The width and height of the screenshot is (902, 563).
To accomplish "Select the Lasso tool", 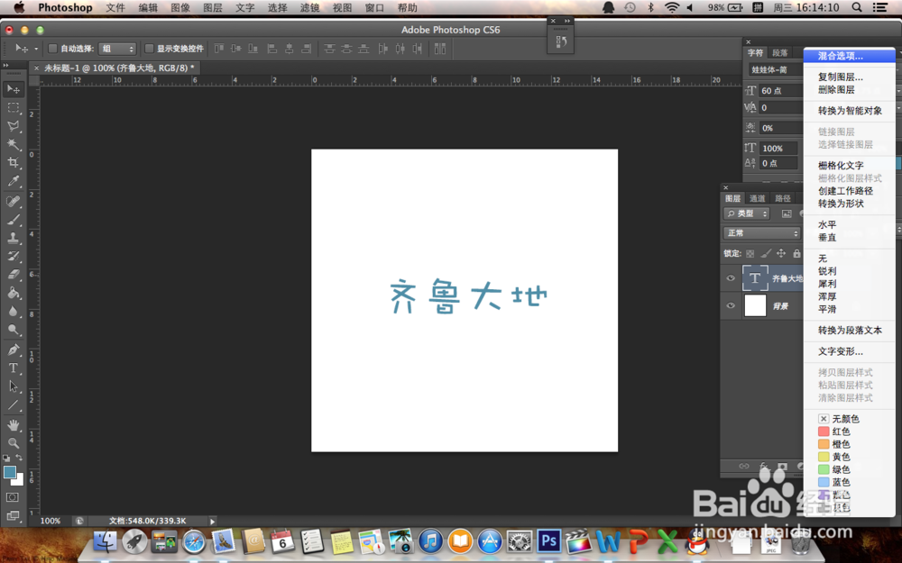I will [13, 125].
